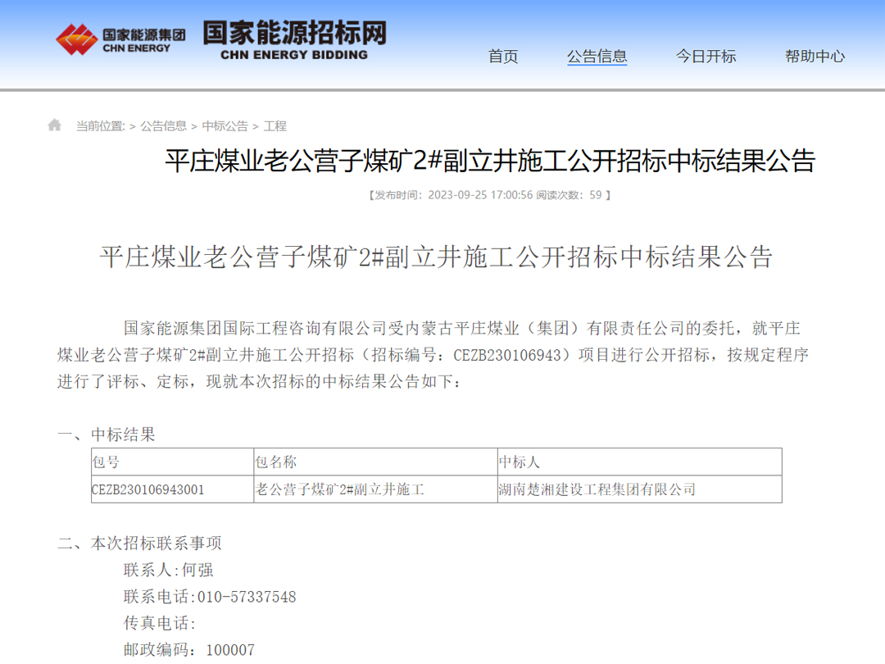This screenshot has width=885, height=664.
Task: Click the phone number 010-57337548
Action: point(247,597)
